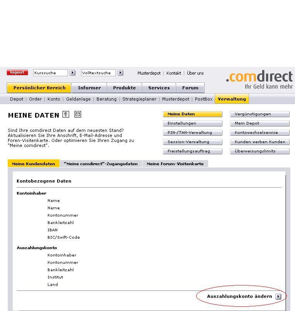The image size is (295, 311).
Task: Open the Konto submenu item
Action: tap(54, 99)
